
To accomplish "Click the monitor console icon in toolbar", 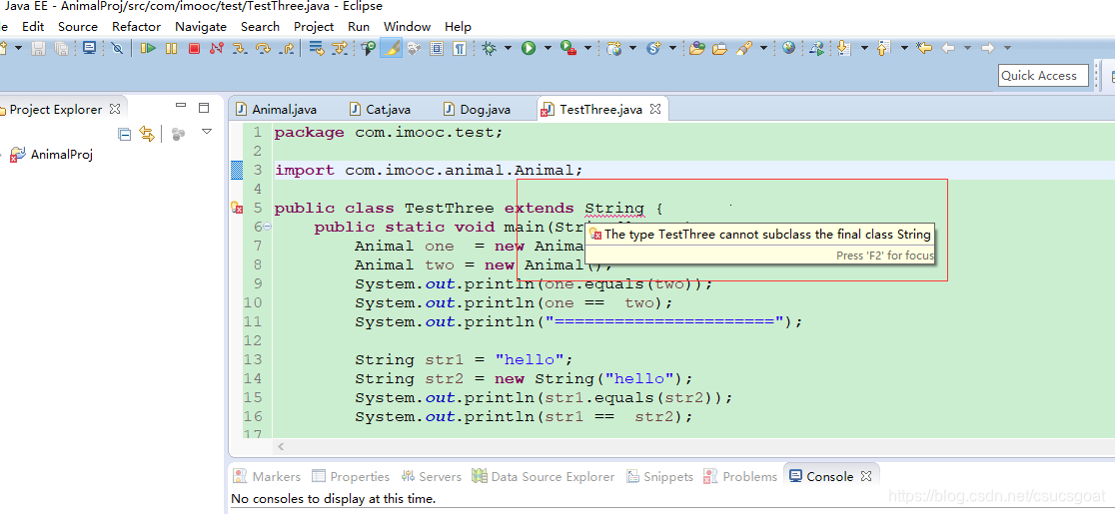I will coord(89,48).
